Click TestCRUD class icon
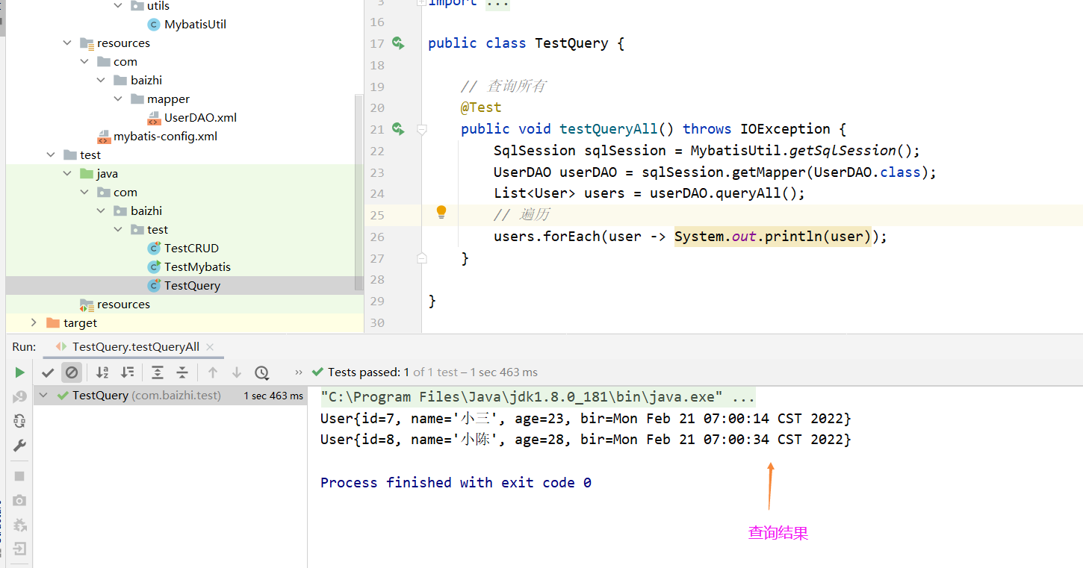This screenshot has height=568, width=1083. click(x=154, y=249)
